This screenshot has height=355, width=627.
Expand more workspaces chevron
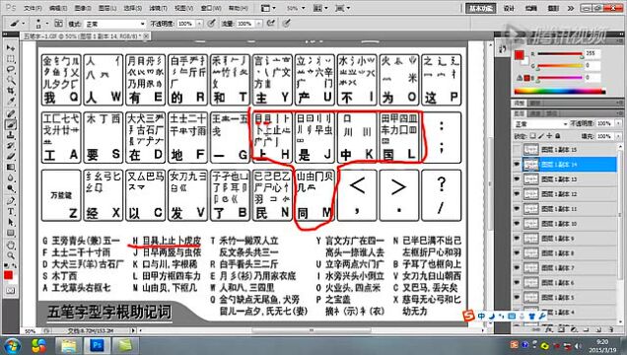pyautogui.click(x=570, y=8)
